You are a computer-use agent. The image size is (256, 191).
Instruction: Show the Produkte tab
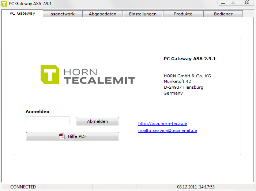[x=183, y=14]
